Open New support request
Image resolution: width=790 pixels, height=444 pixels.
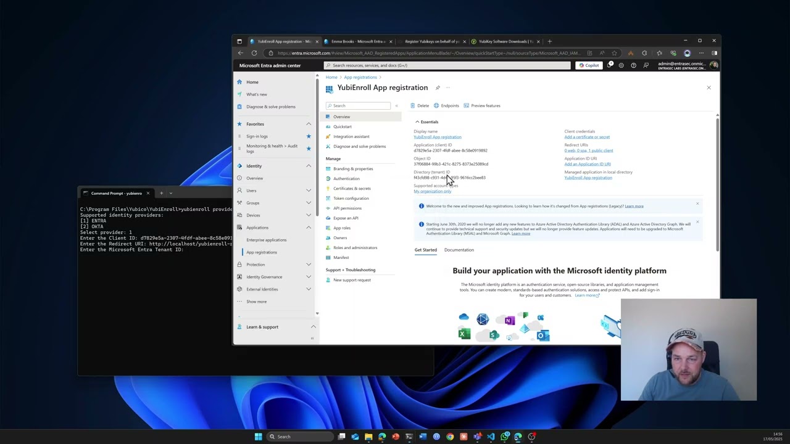tap(352, 280)
